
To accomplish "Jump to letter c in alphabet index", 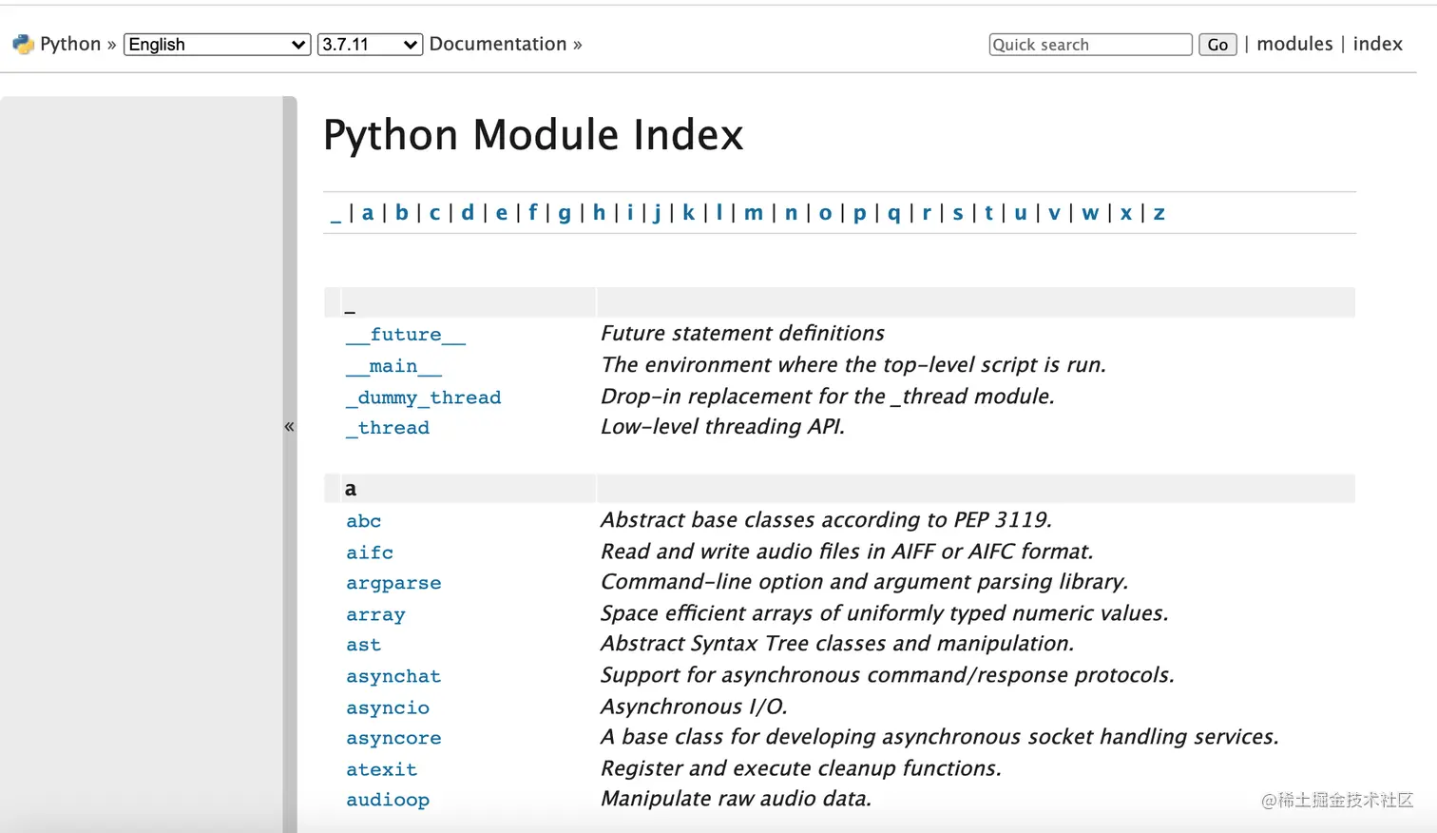I will pyautogui.click(x=434, y=213).
